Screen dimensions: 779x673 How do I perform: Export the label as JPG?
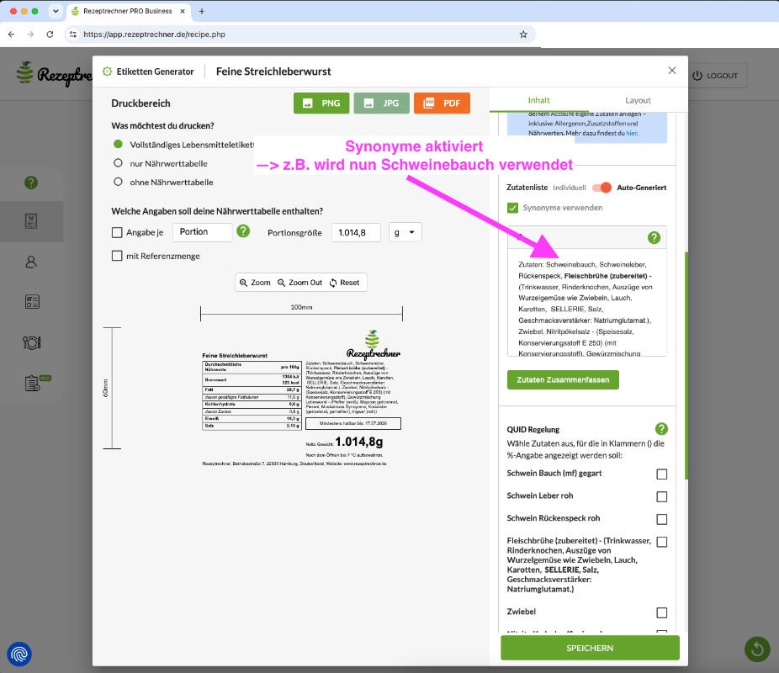coord(381,103)
